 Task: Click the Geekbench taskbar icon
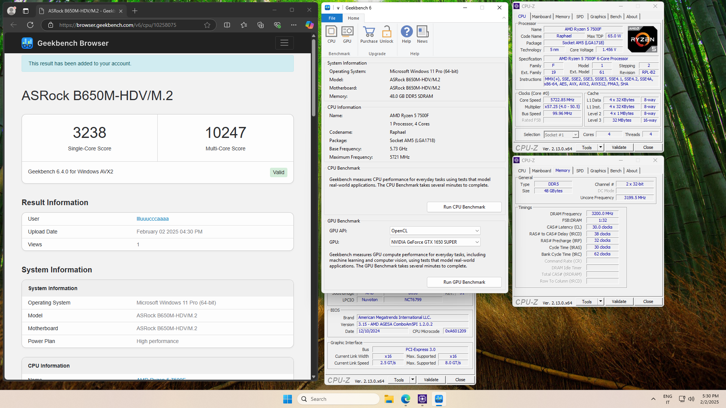[x=439, y=399]
